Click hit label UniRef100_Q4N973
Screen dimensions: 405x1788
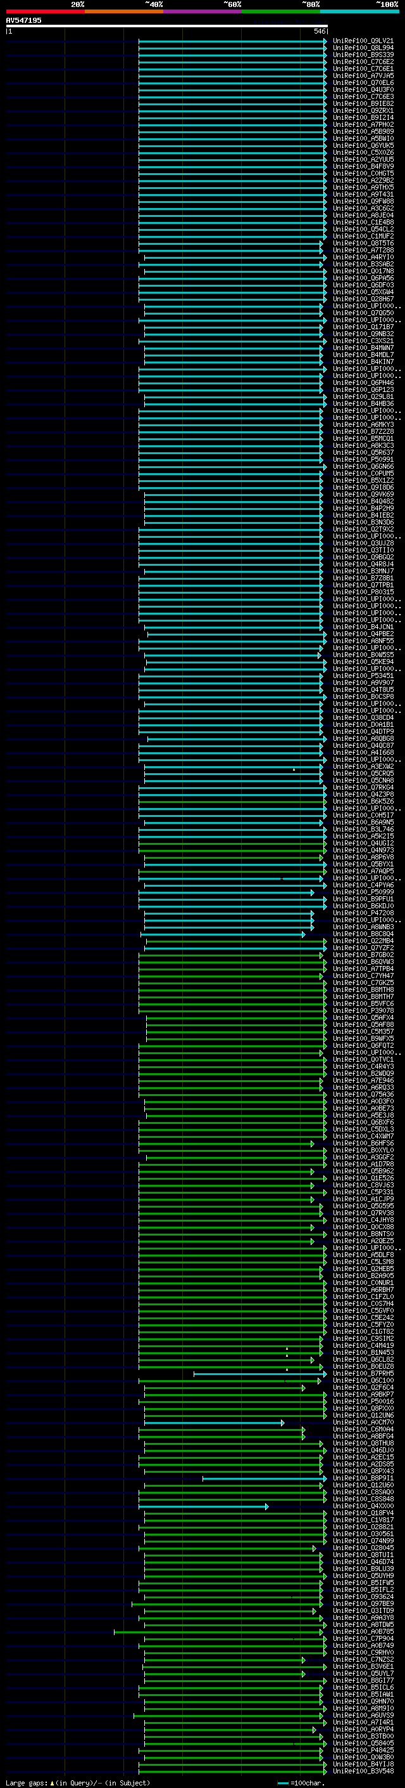point(363,851)
